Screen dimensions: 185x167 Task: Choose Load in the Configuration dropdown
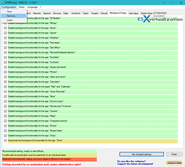tap(14, 20)
